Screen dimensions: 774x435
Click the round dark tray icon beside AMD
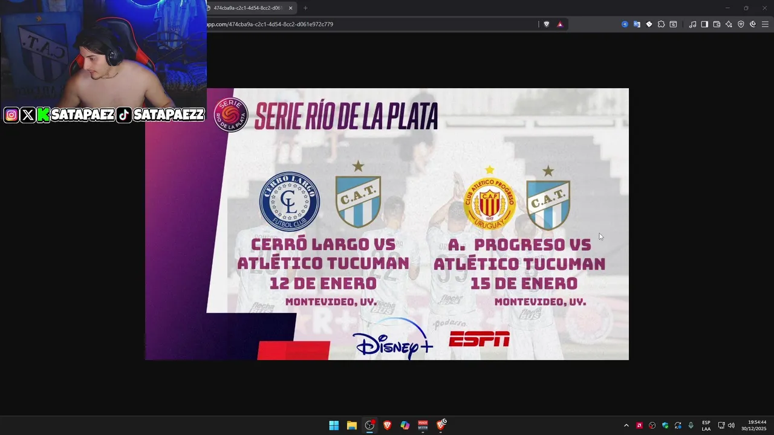(x=652, y=425)
